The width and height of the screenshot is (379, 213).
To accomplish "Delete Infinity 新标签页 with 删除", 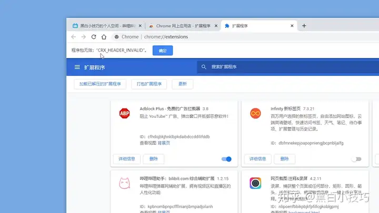I will coord(284,159).
